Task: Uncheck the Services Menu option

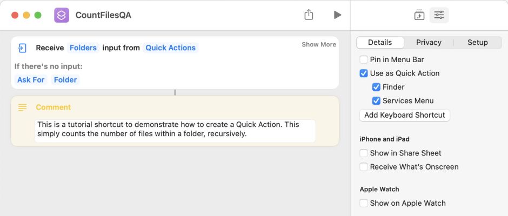Action: coord(377,101)
